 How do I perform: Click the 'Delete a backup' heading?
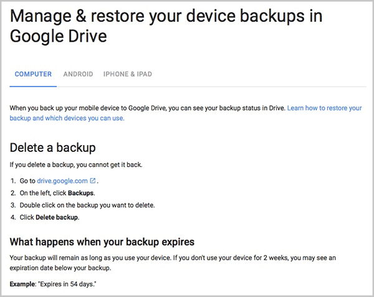[x=52, y=148]
